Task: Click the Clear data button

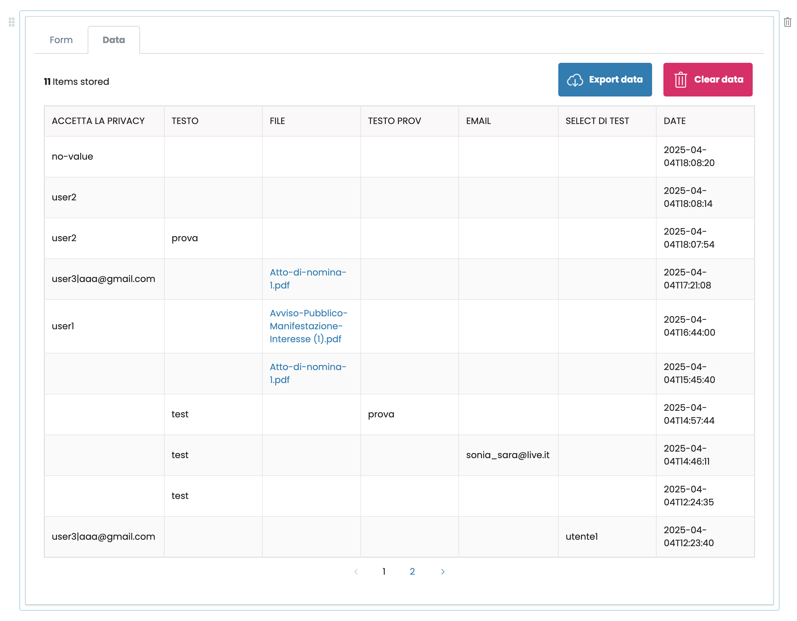Action: 708,80
